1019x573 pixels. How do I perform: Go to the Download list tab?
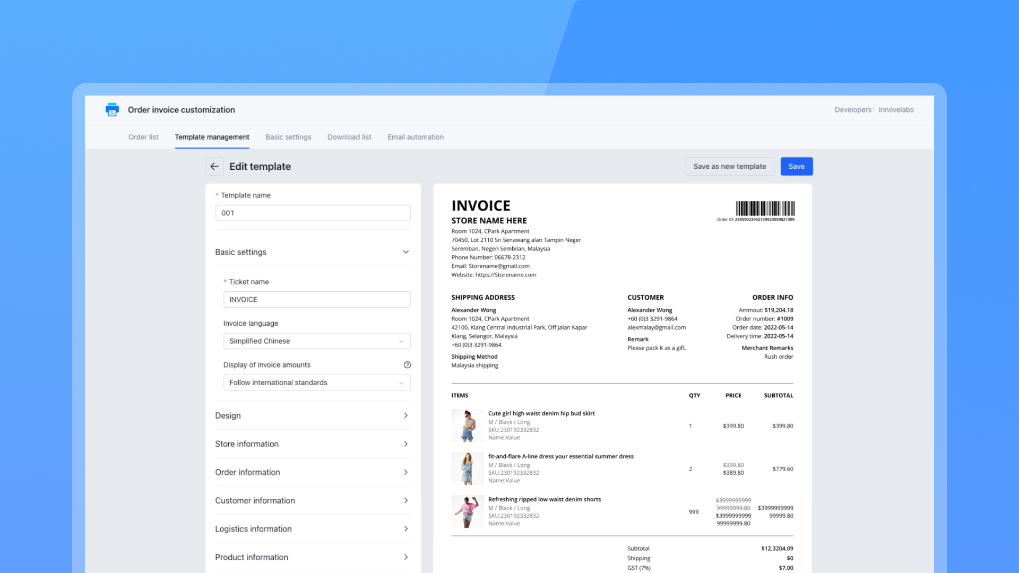point(349,137)
